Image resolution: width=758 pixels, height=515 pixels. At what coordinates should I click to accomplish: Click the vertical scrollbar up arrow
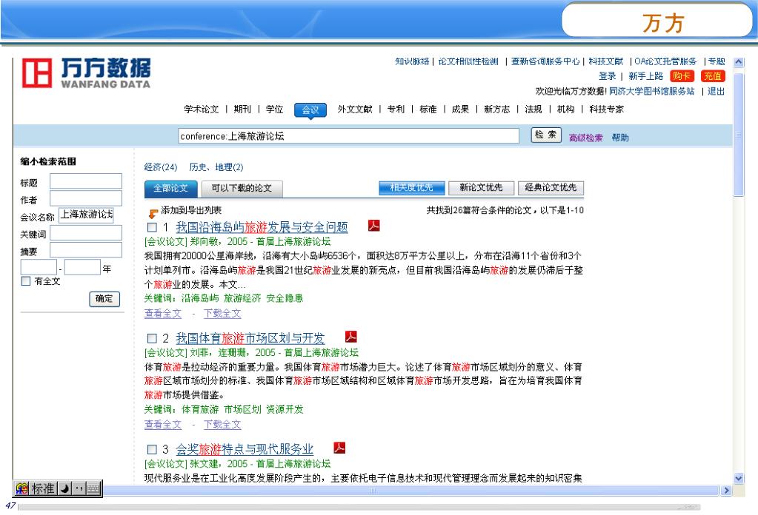pos(739,61)
